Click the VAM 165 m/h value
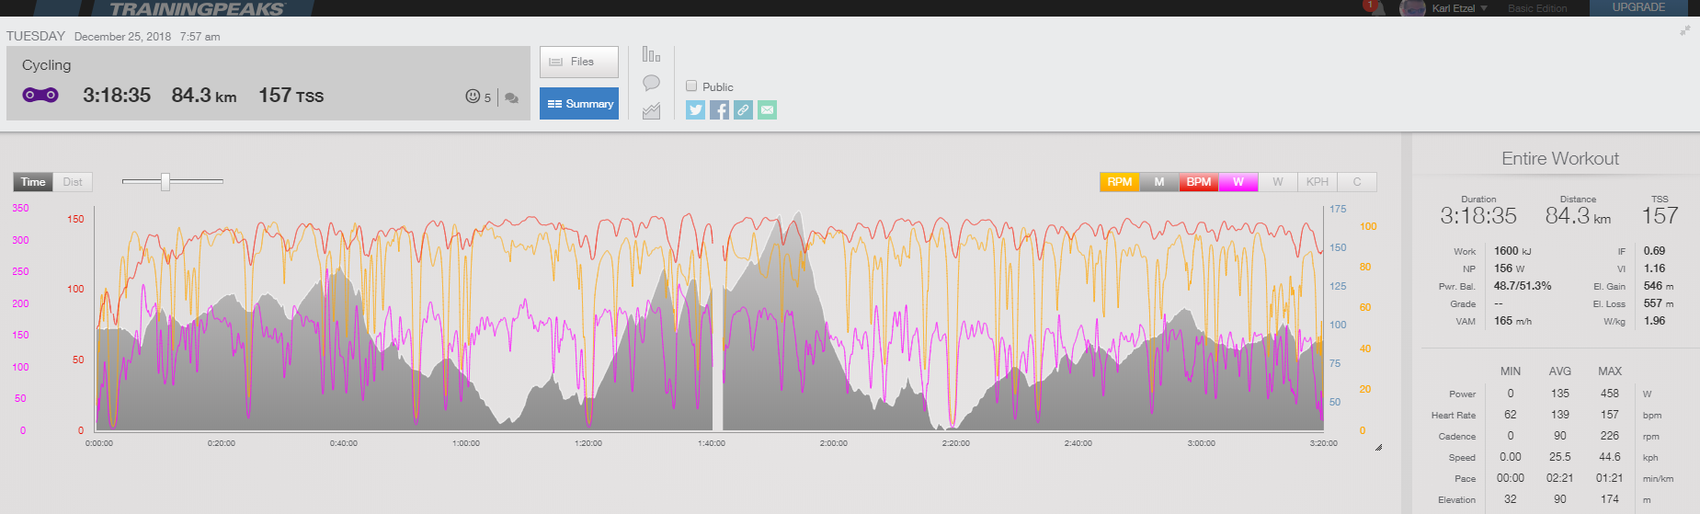The height and width of the screenshot is (514, 1700). point(1512,321)
